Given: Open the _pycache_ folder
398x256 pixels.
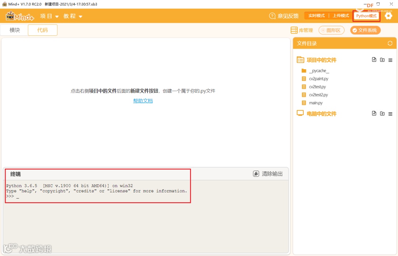Looking at the screenshot, I should click(319, 70).
